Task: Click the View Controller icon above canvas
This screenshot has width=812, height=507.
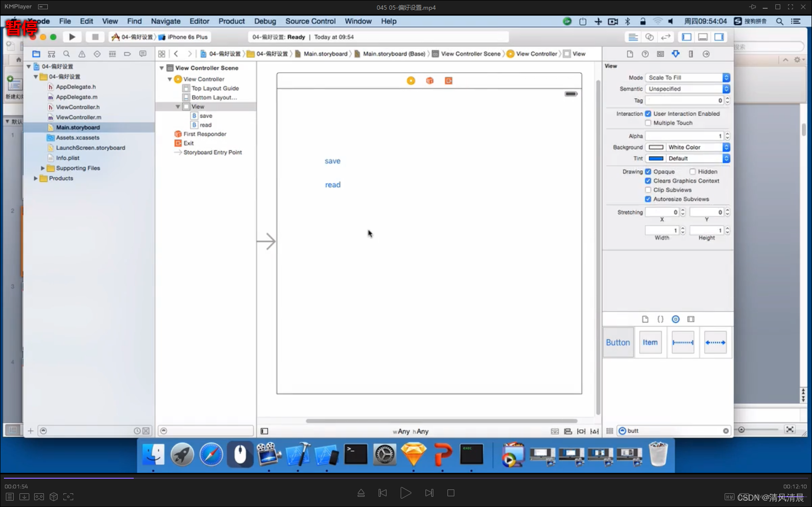Action: coord(411,81)
